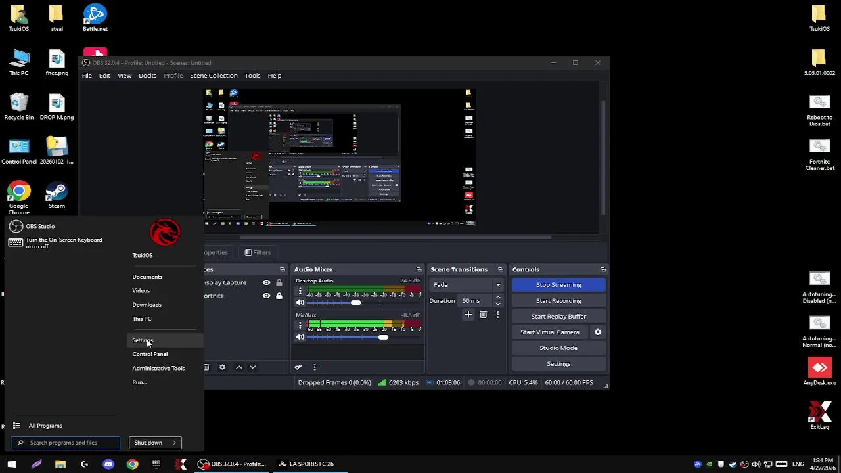Screen dimensions: 841x473
Task: Mute Mic/Aux speaker icon
Action: click(300, 337)
